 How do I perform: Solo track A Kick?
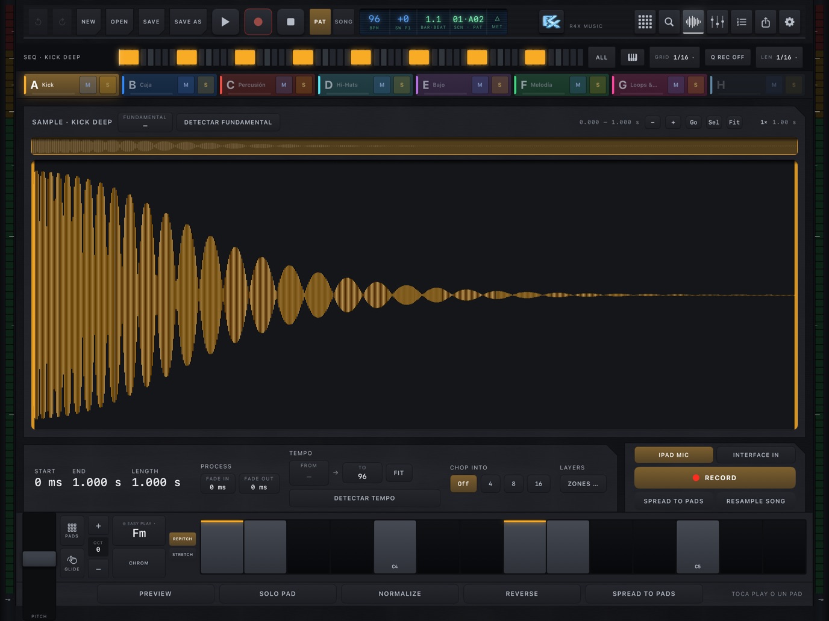click(x=108, y=85)
